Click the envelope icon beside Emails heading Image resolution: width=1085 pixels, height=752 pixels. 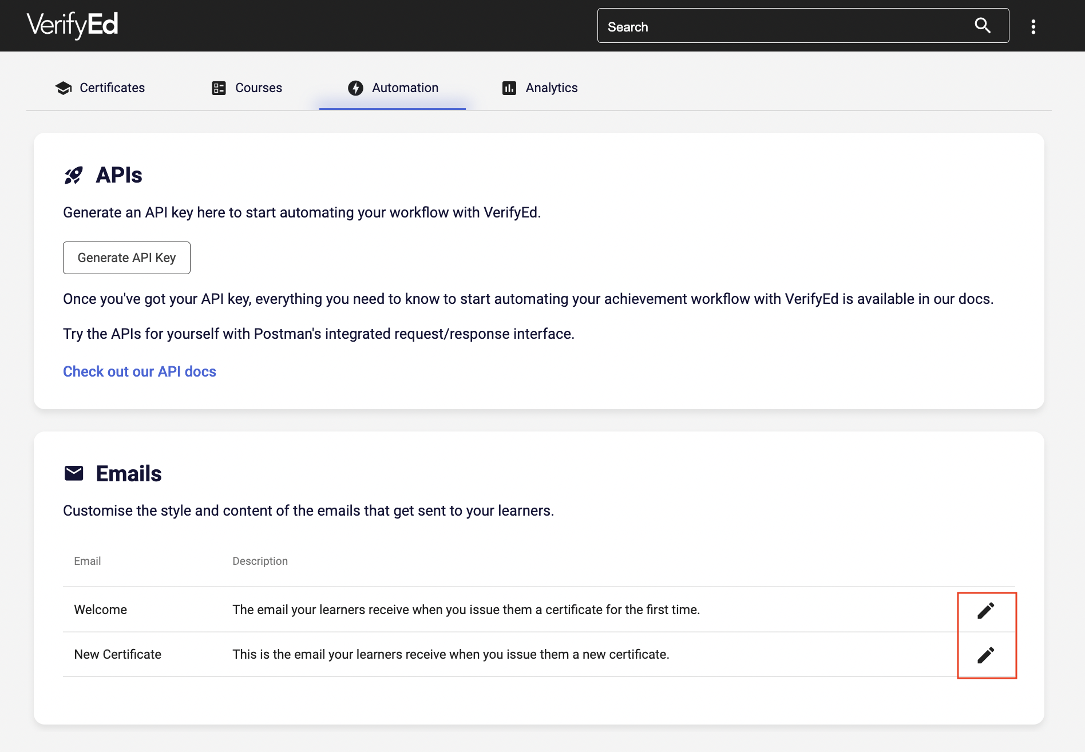(73, 473)
